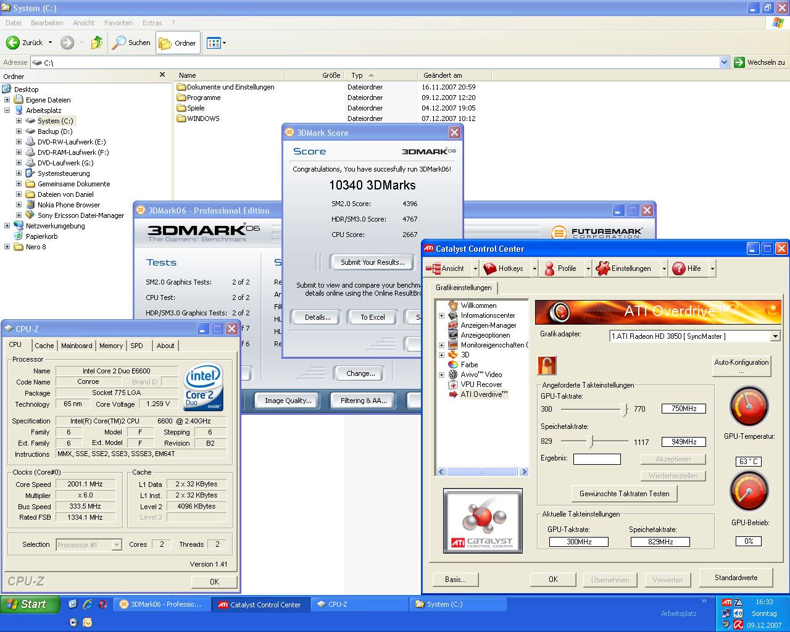This screenshot has width=790, height=632.
Task: Open the Spiele folder icon in the file list
Action: tap(181, 108)
